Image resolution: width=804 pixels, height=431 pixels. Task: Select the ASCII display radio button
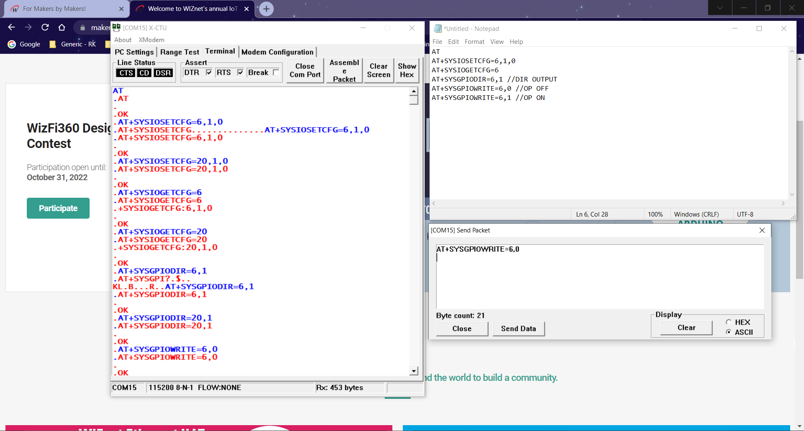(x=729, y=332)
